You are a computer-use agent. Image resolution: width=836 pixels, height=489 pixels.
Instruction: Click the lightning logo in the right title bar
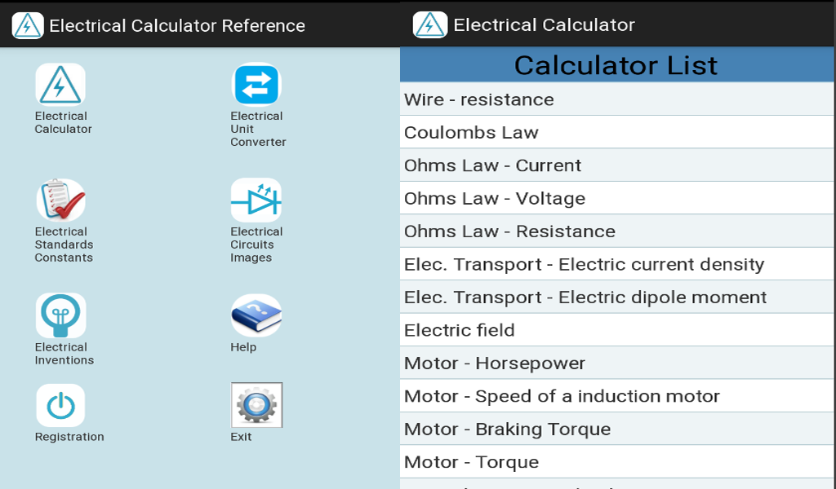click(429, 24)
